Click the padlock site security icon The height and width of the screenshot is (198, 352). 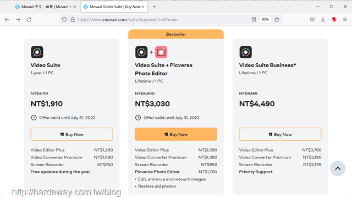pyautogui.click(x=73, y=20)
